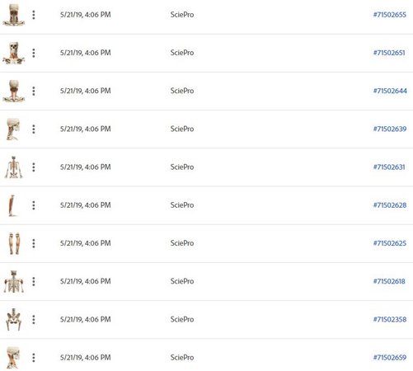413x371 pixels.
Task: Select the skull front view thumbnail for #71502651
Action: (14, 53)
